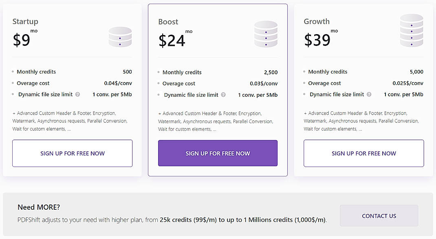Click SIGN UP FOR FREE NOW under Growth
The width and height of the screenshot is (436, 239).
[x=363, y=153]
